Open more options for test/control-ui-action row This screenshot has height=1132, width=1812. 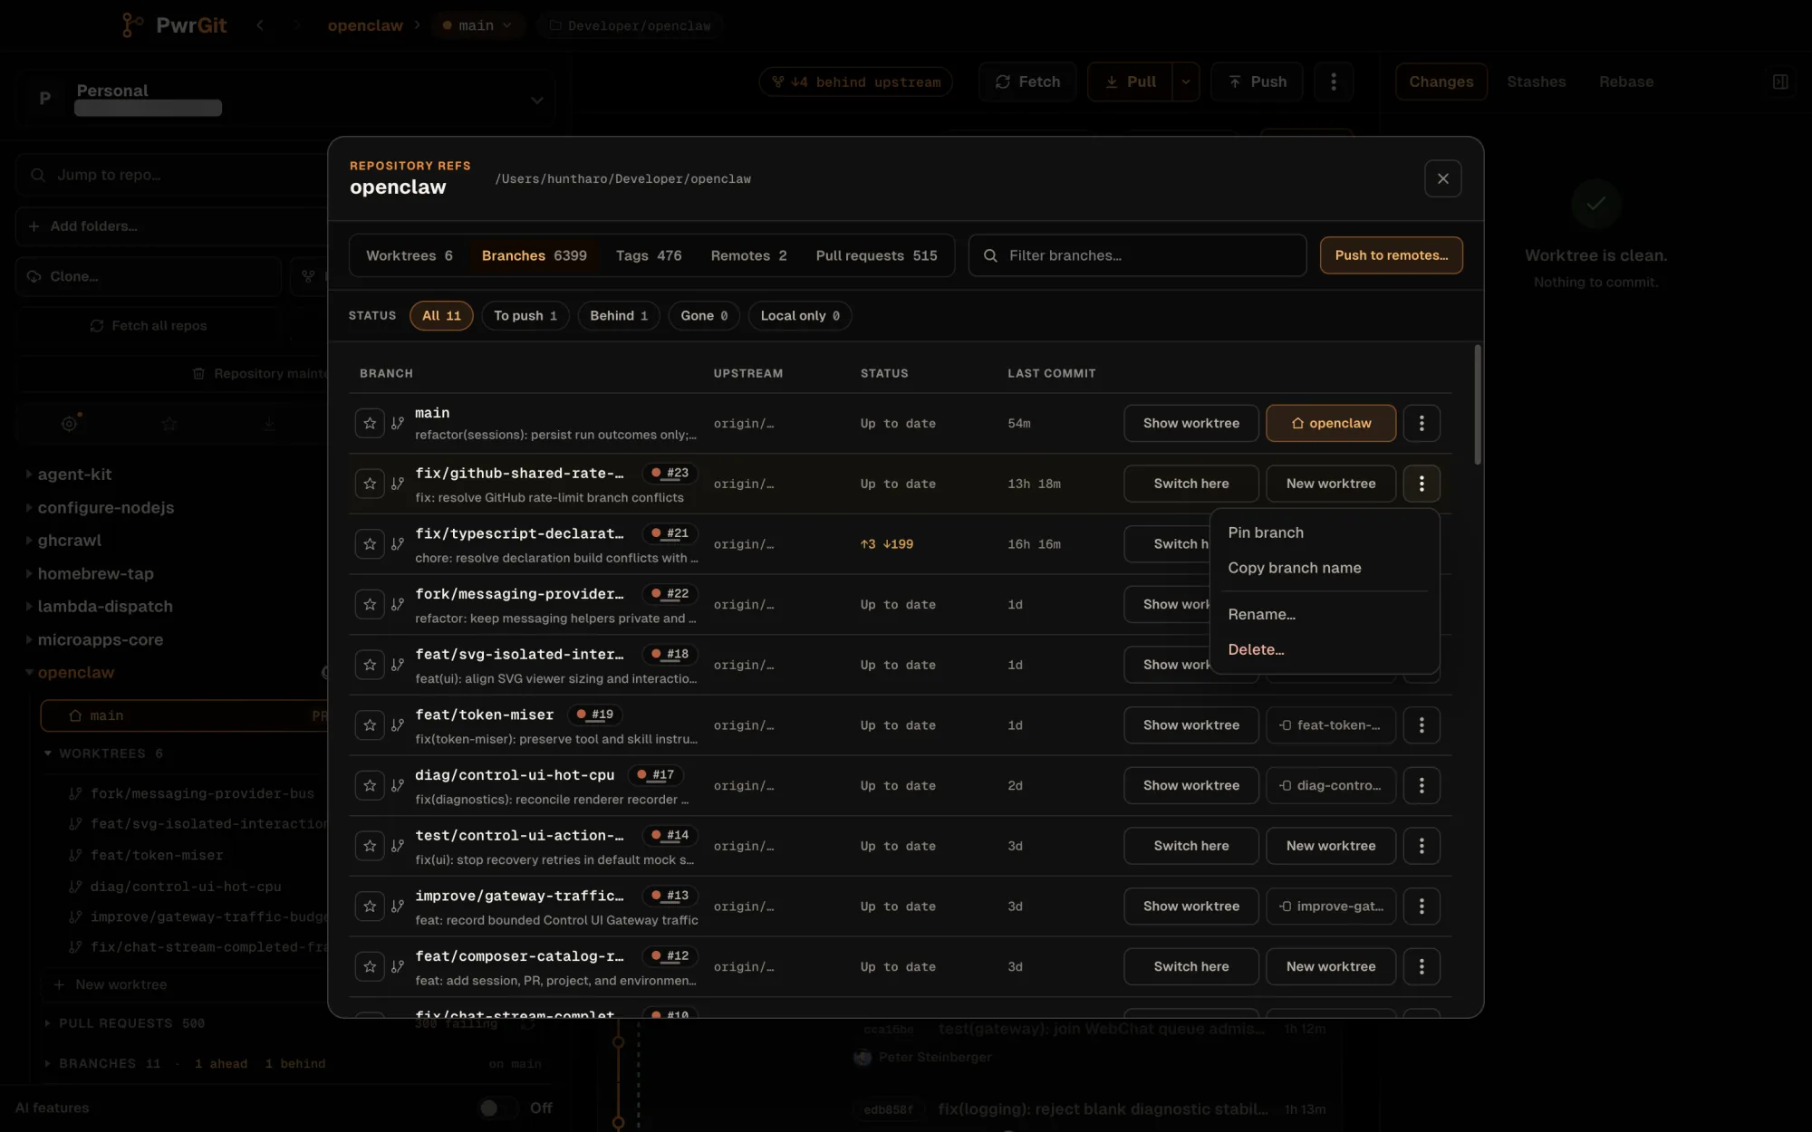coord(1422,846)
